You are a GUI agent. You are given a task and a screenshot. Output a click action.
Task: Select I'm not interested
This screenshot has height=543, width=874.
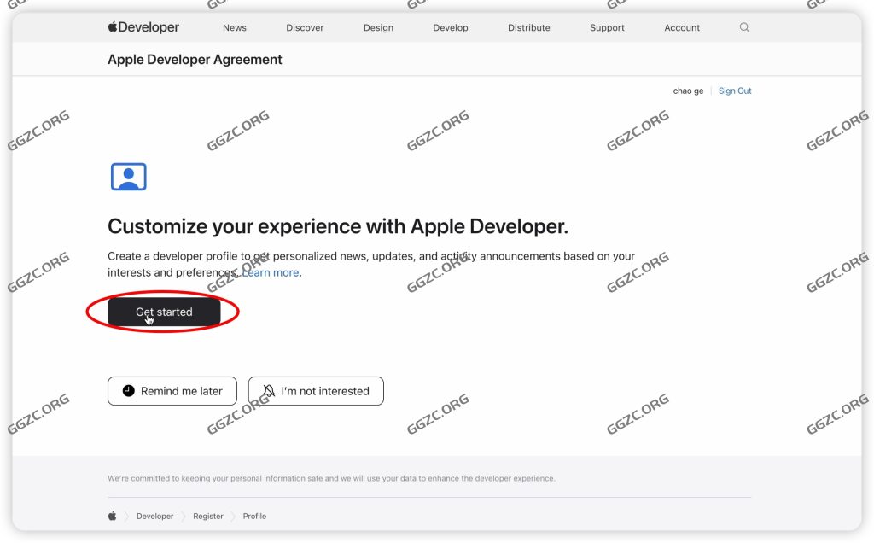click(x=316, y=390)
